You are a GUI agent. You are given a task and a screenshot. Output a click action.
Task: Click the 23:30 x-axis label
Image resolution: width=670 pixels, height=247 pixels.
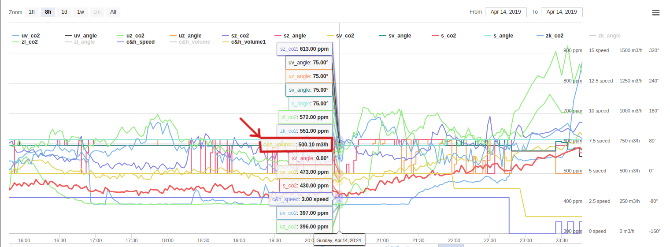click(x=561, y=240)
